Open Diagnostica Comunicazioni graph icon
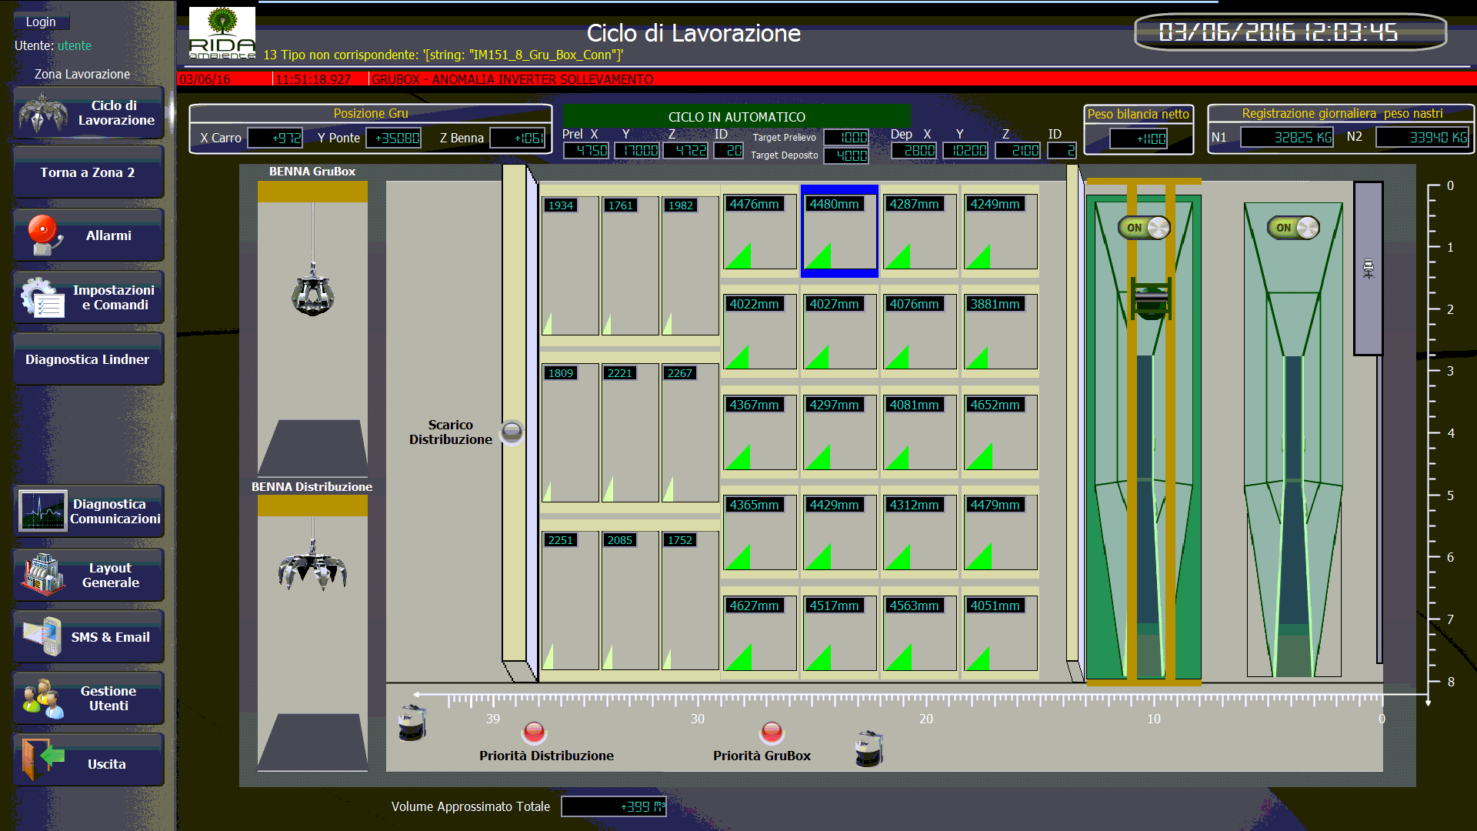Image resolution: width=1477 pixels, height=831 pixels. tap(43, 511)
